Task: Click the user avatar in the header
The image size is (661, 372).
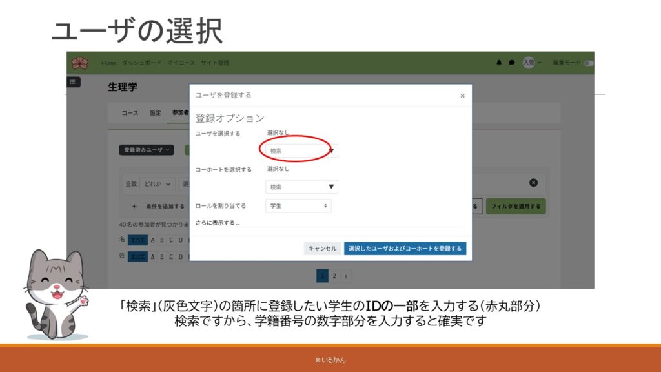Action: click(528, 63)
